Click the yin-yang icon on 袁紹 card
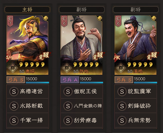 pyautogui.click(x=46, y=18)
